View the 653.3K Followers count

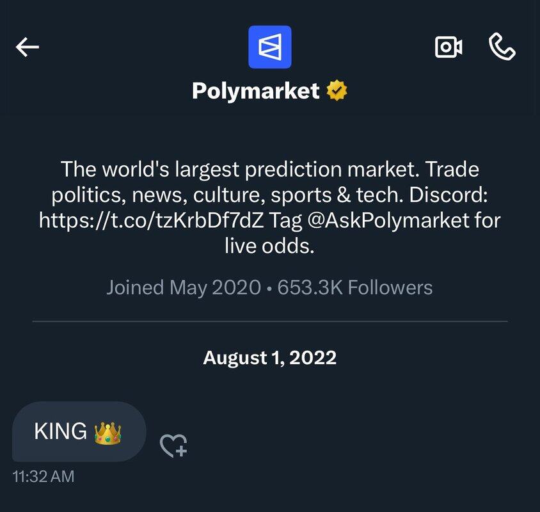point(355,287)
